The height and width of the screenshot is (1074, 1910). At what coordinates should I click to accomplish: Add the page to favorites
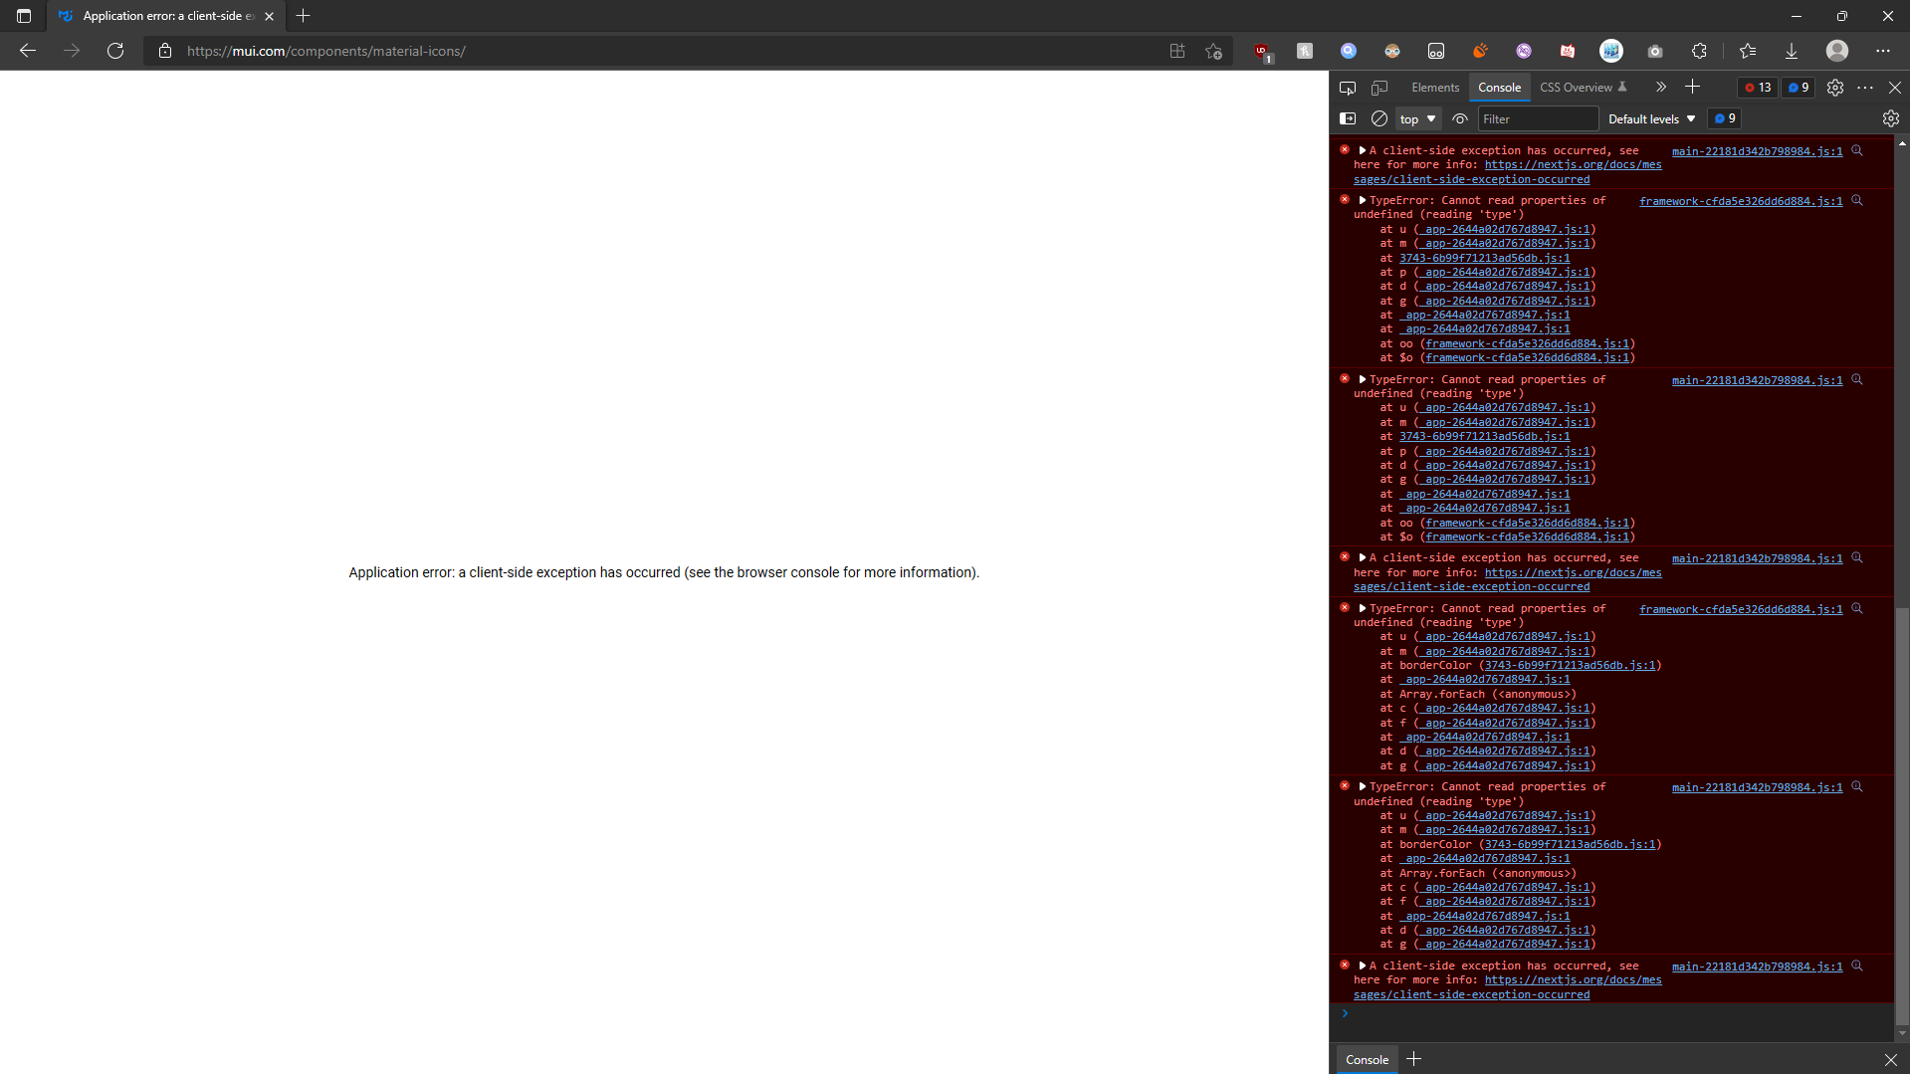[1213, 51]
